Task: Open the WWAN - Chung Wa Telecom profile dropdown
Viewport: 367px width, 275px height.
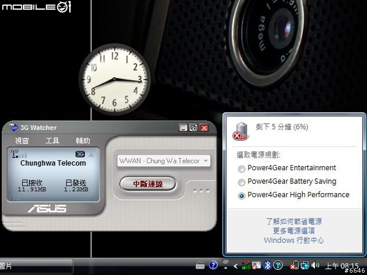Action: (163, 161)
